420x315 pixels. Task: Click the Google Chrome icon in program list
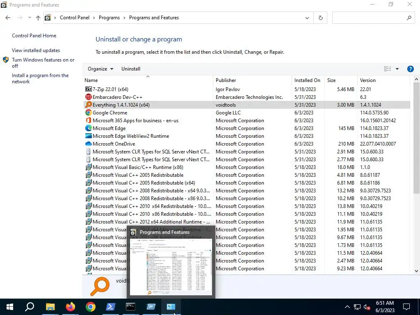[x=89, y=112]
